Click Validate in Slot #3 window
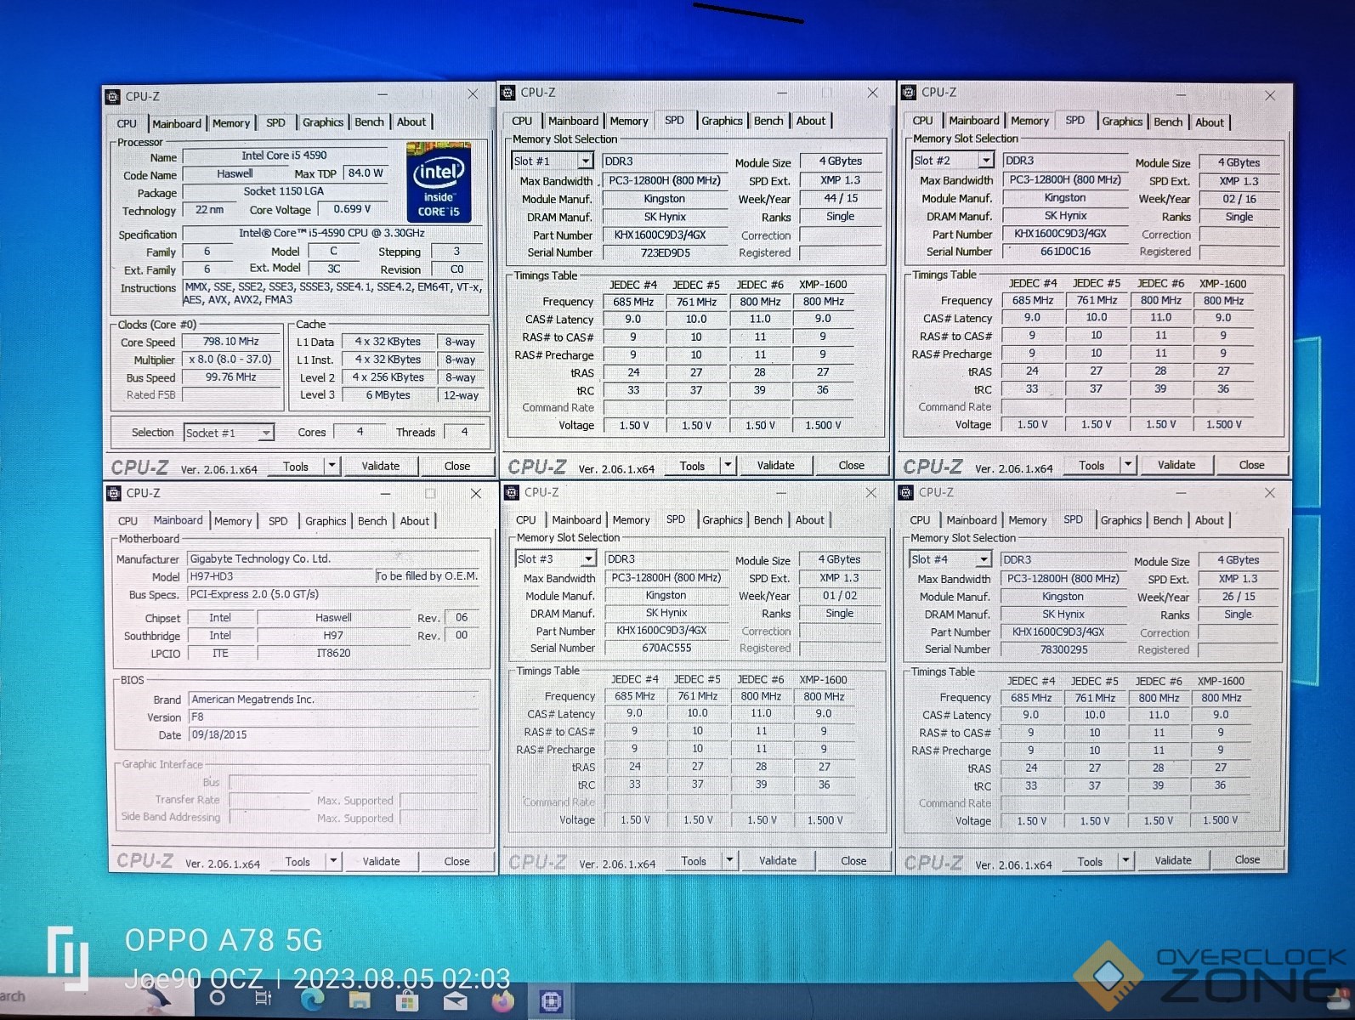This screenshot has width=1355, height=1020. click(x=778, y=860)
